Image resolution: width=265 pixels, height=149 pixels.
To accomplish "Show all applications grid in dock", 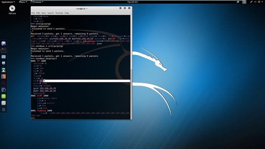I will [x=4, y=110].
